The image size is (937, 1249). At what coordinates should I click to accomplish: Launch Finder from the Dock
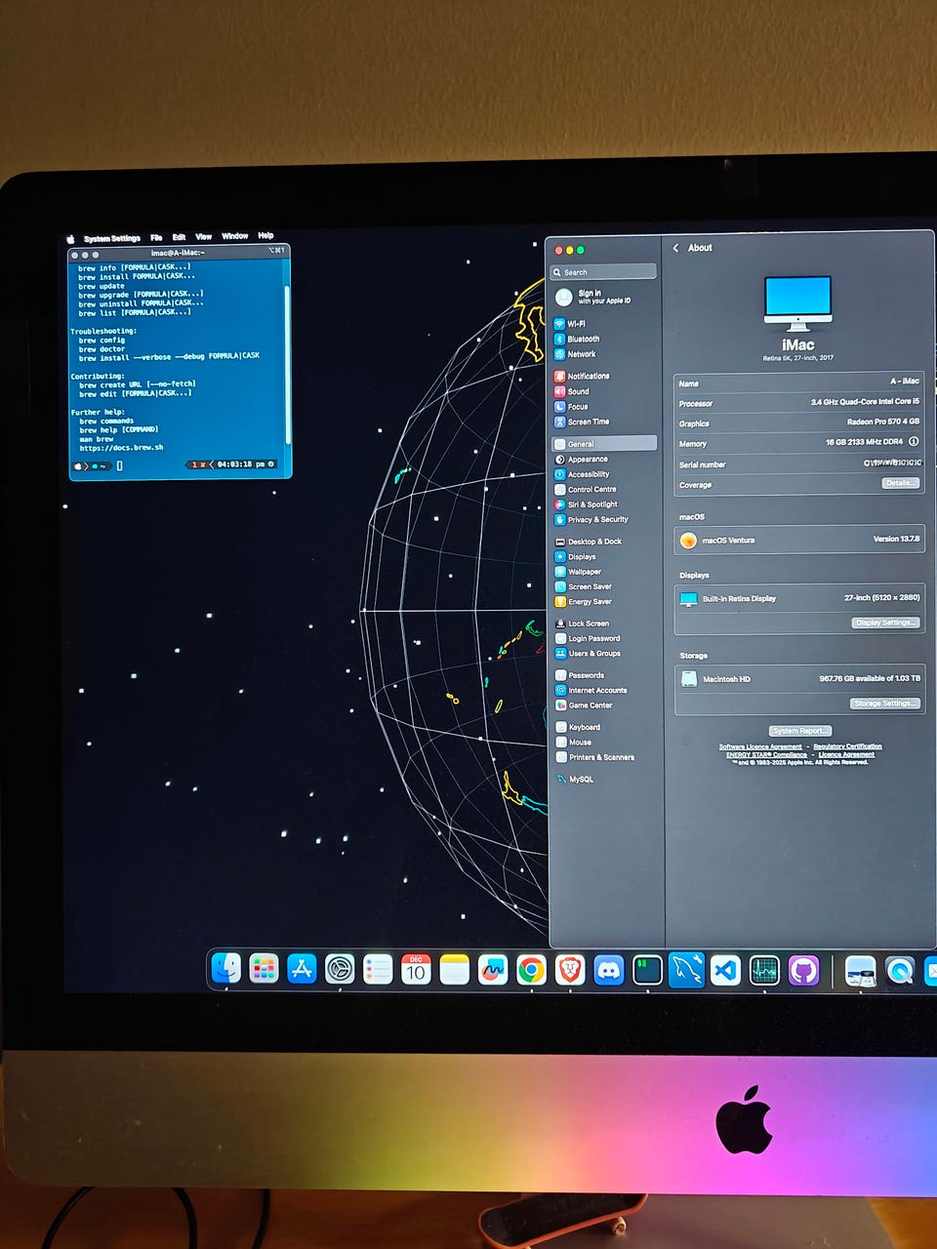tap(226, 968)
